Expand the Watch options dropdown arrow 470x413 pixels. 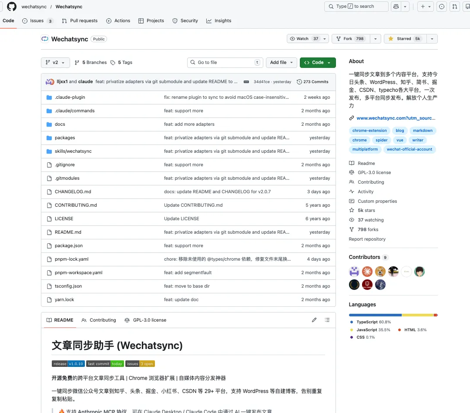pos(325,39)
